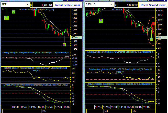Viewport: 168px width, 113px height.
Task: Click the 1,018 price scale value
Action: point(160,10)
